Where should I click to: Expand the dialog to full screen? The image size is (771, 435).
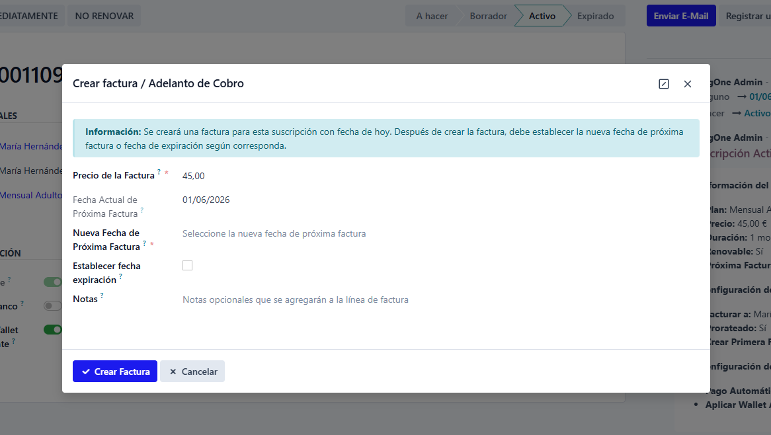664,84
